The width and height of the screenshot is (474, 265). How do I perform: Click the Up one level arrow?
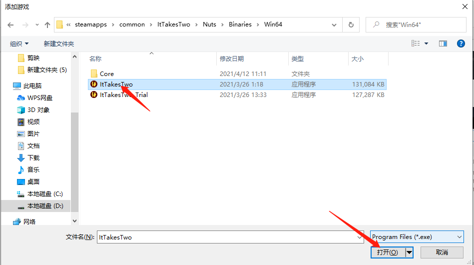(47, 24)
